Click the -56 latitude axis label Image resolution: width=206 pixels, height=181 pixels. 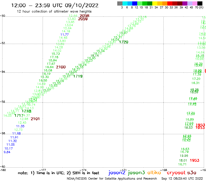[3, 102]
